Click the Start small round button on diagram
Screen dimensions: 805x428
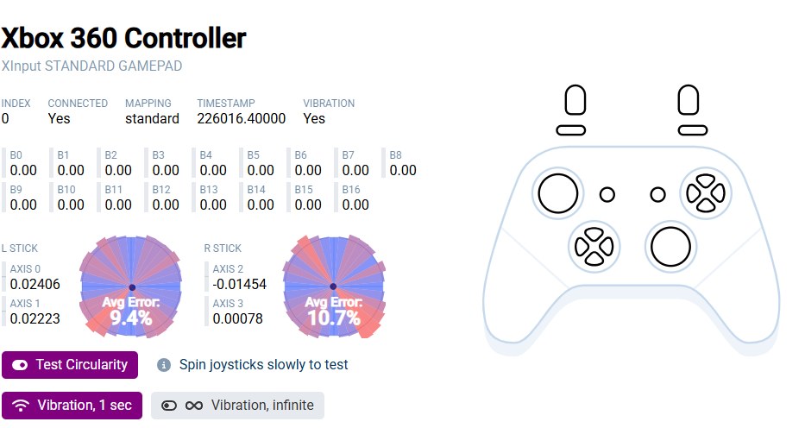tap(657, 194)
